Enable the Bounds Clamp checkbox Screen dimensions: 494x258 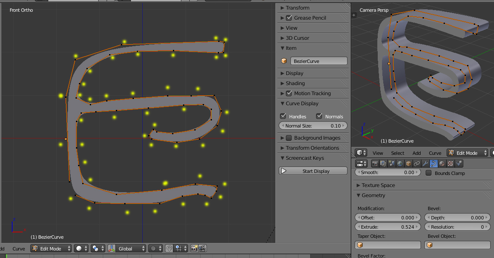tap(429, 173)
